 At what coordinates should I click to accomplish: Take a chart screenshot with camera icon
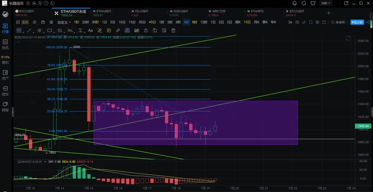tap(297, 22)
